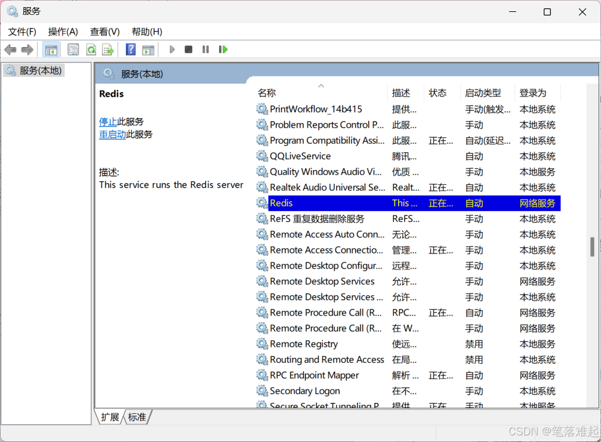Image resolution: width=601 pixels, height=442 pixels.
Task: Click the Refresh toolbar icon
Action: tap(91, 50)
